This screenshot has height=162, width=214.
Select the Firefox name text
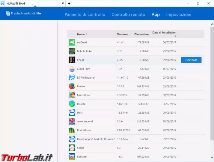pyautogui.click(x=81, y=86)
